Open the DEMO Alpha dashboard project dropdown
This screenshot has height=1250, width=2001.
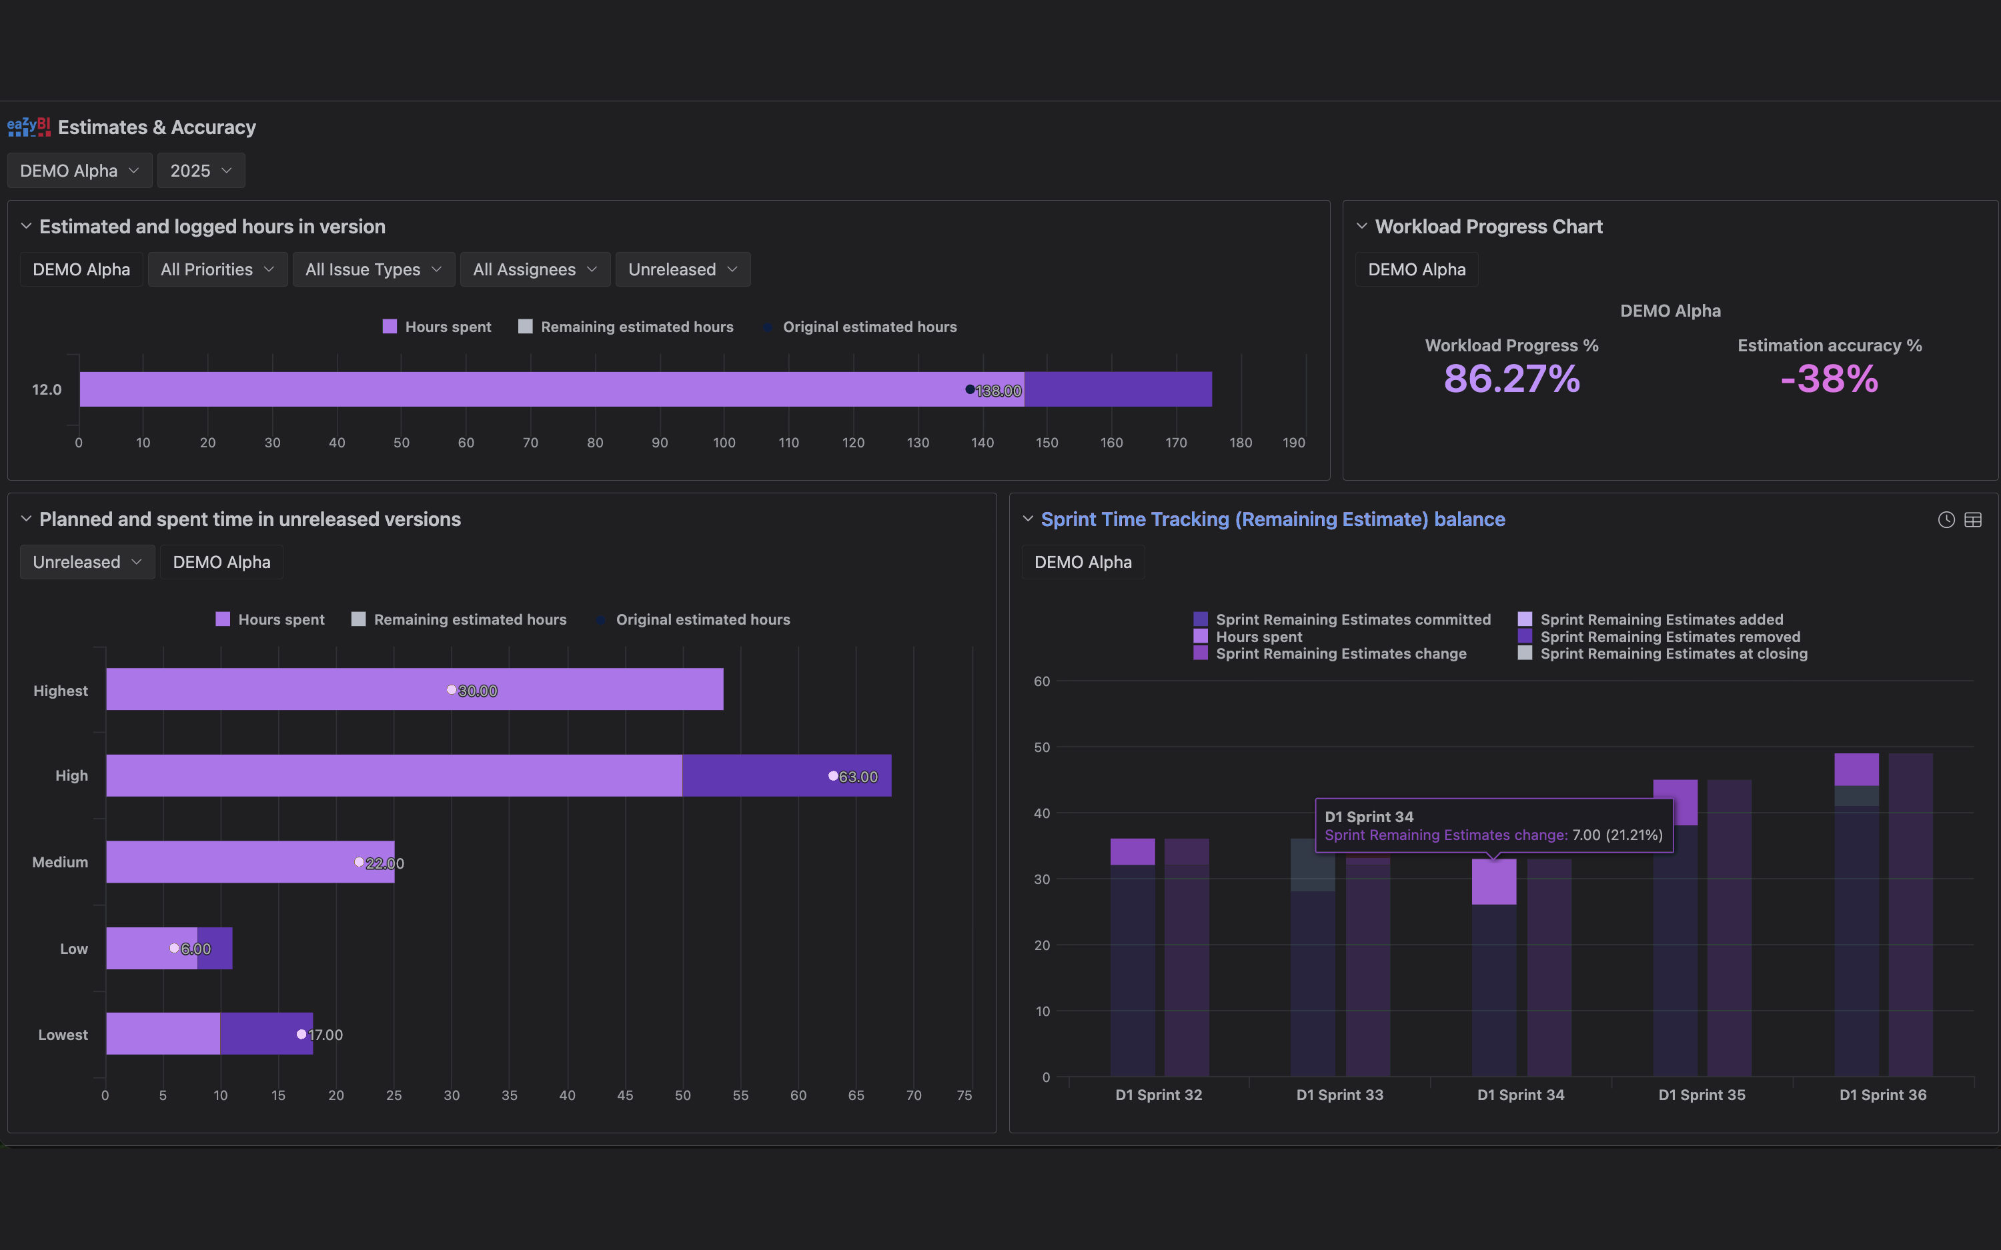(x=80, y=170)
